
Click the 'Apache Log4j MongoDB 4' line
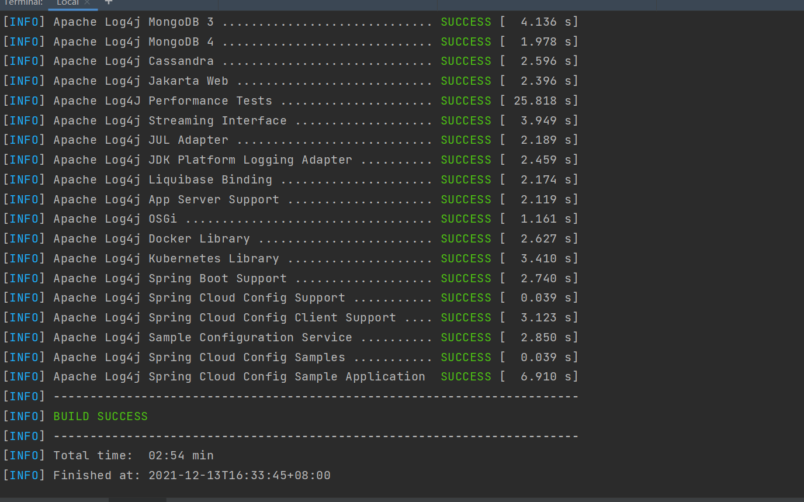[x=290, y=42]
